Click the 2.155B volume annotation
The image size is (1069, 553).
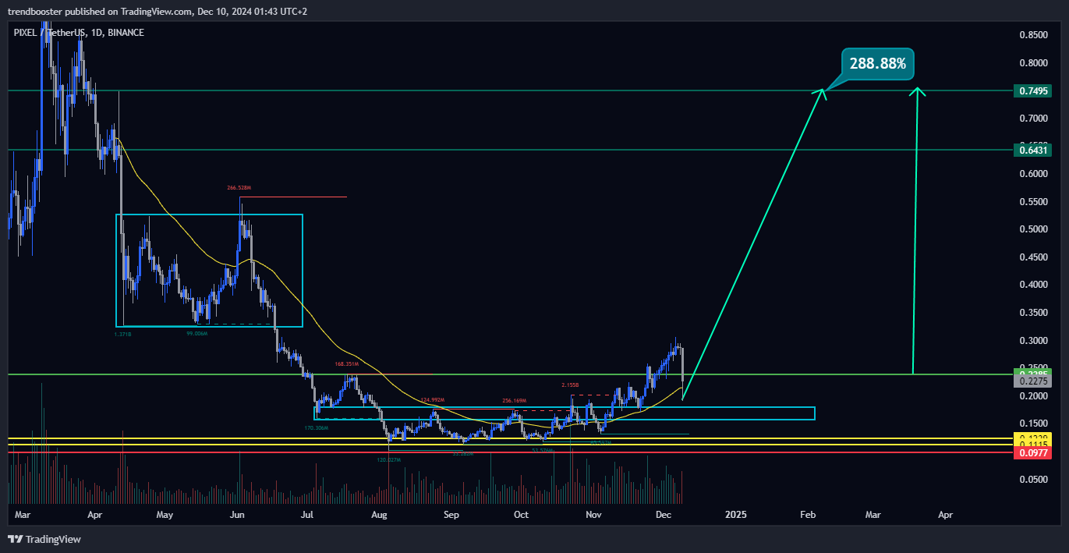(x=571, y=385)
